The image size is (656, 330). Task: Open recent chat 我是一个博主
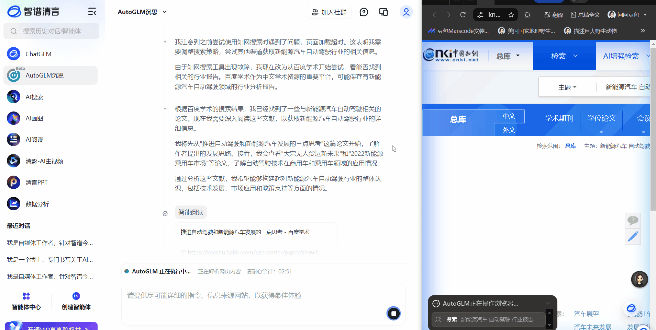[x=50, y=260]
